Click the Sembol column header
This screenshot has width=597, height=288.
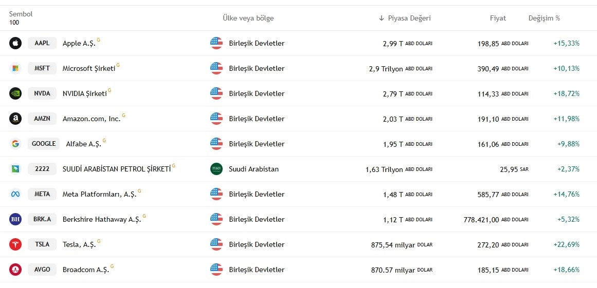21,14
